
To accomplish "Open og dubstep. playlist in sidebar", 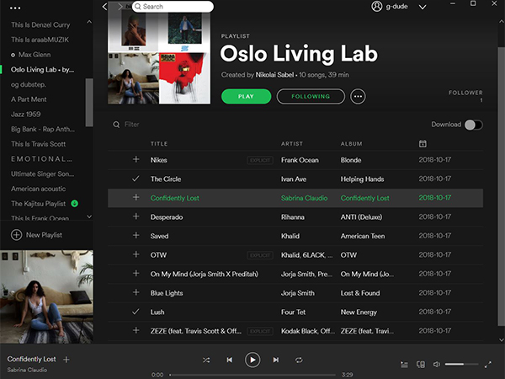I will click(x=29, y=84).
